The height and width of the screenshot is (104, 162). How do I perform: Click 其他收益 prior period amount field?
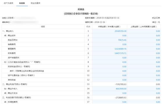pos(144,80)
